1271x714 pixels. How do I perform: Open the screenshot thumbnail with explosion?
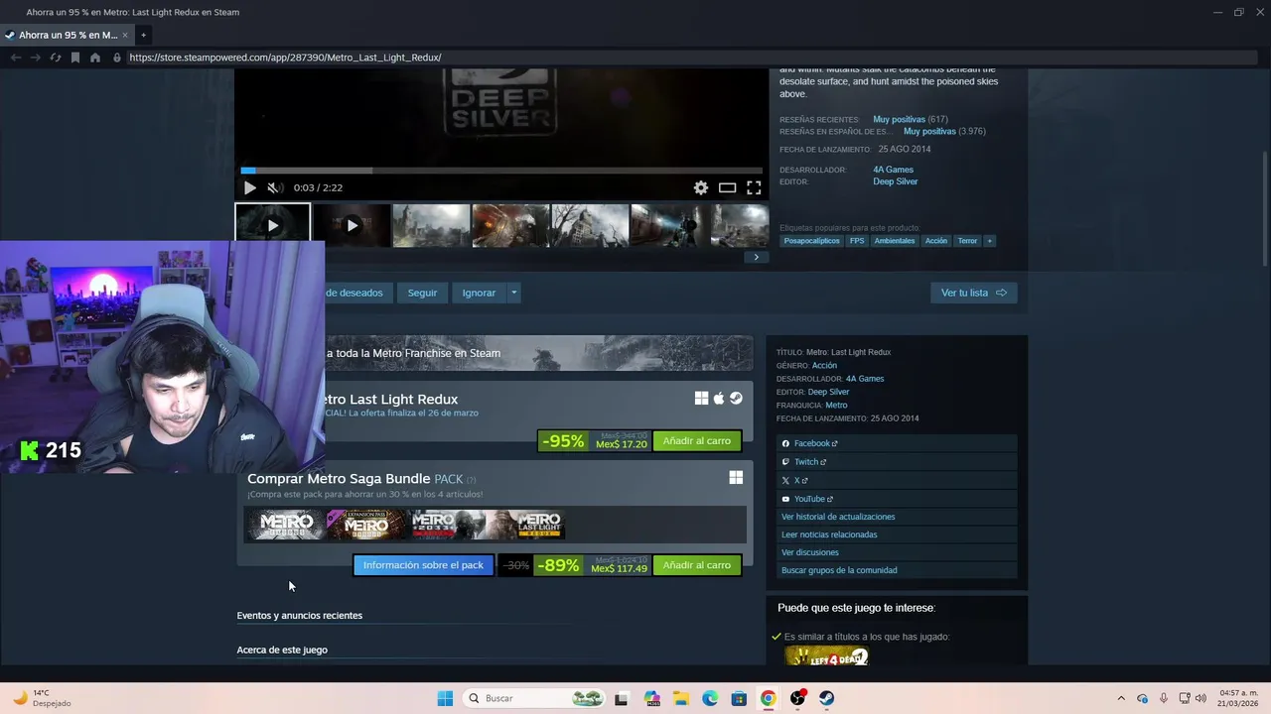pyautogui.click(x=510, y=225)
